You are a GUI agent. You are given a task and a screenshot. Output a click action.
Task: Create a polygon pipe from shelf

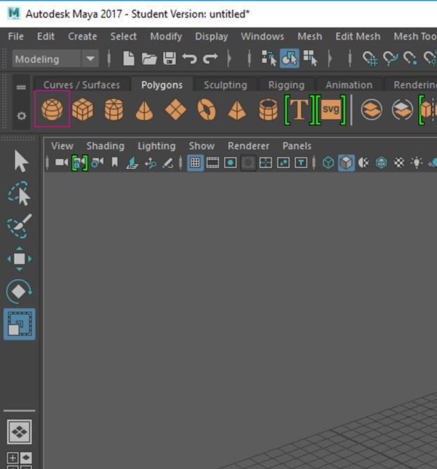click(268, 109)
